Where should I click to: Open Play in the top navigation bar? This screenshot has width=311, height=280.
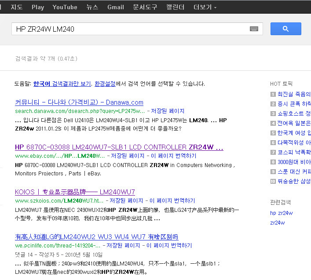(x=38, y=7)
